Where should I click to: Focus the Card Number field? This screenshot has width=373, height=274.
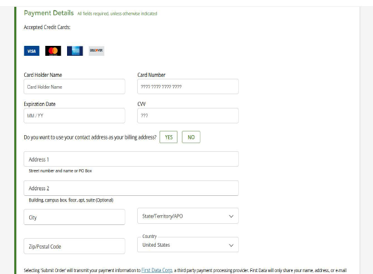pyautogui.click(x=188, y=87)
